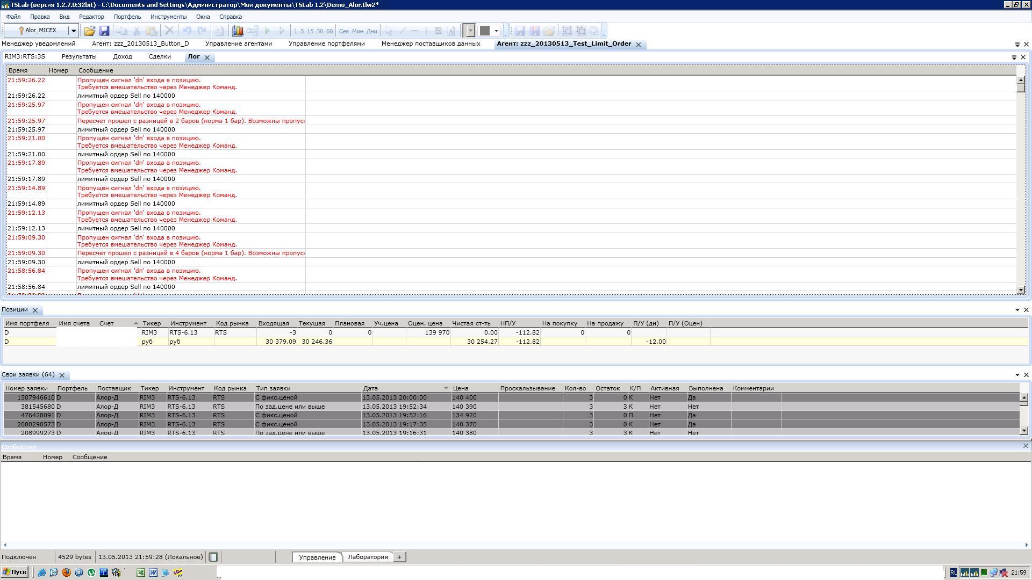Click the bar chart toolbar icon
1032x580 pixels.
coord(238,31)
